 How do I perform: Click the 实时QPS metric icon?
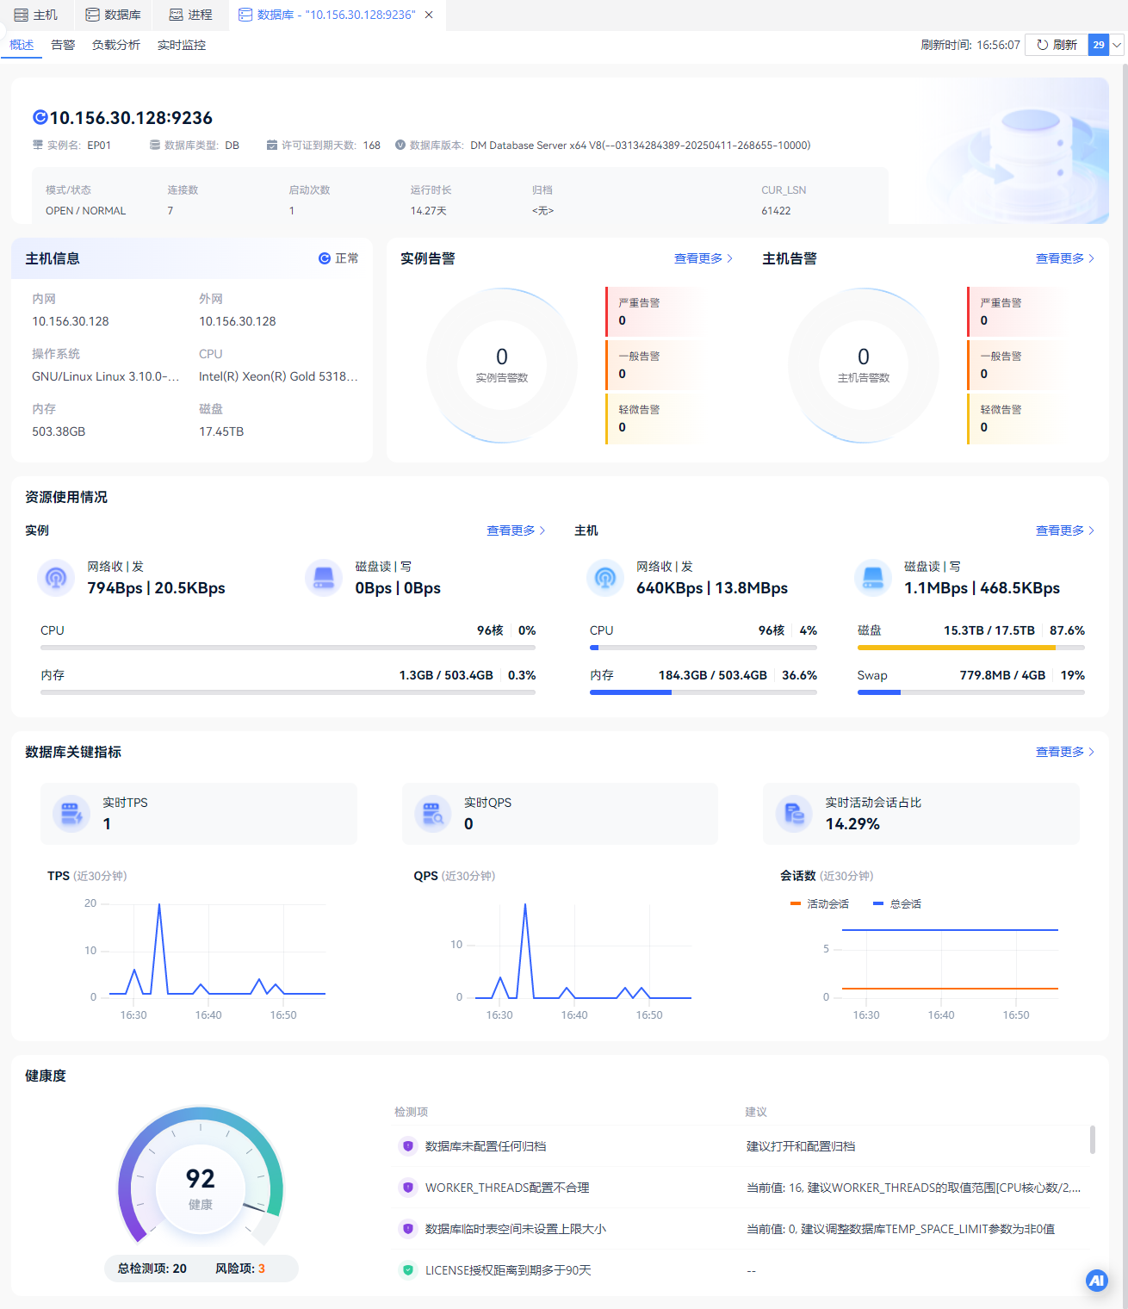(433, 813)
